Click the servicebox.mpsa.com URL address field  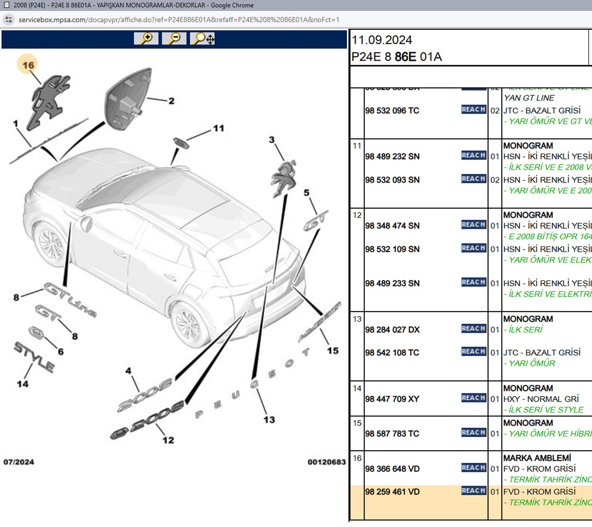[178, 20]
